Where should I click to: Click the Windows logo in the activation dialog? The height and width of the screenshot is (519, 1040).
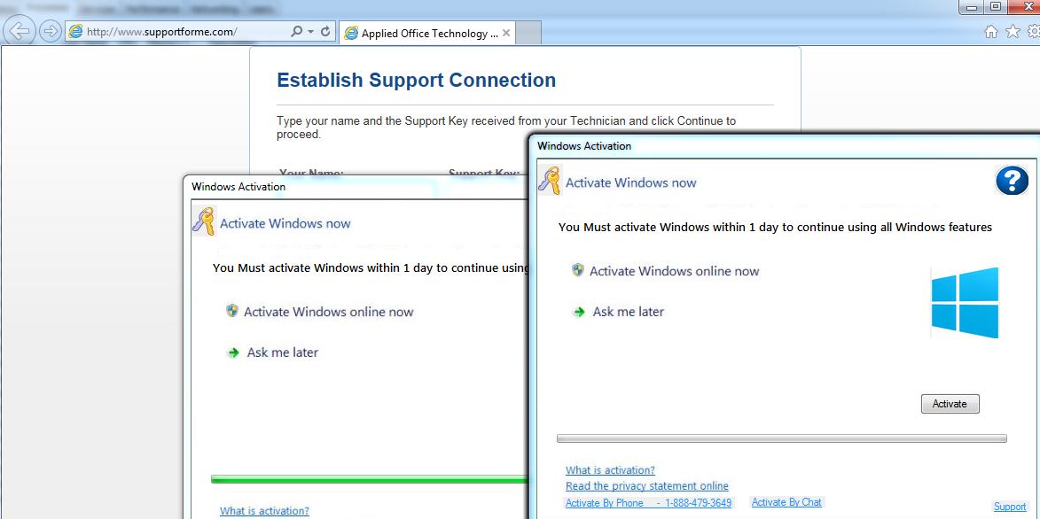(966, 304)
